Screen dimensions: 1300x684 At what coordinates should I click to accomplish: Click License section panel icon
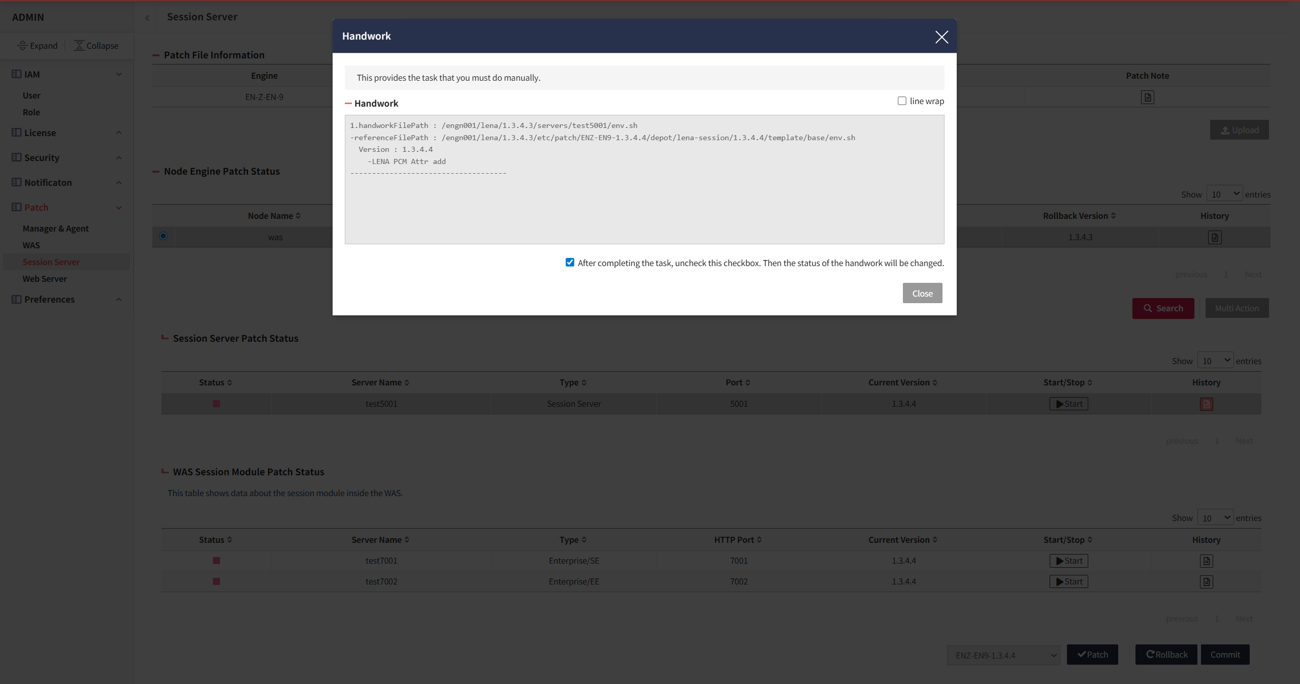[17, 133]
